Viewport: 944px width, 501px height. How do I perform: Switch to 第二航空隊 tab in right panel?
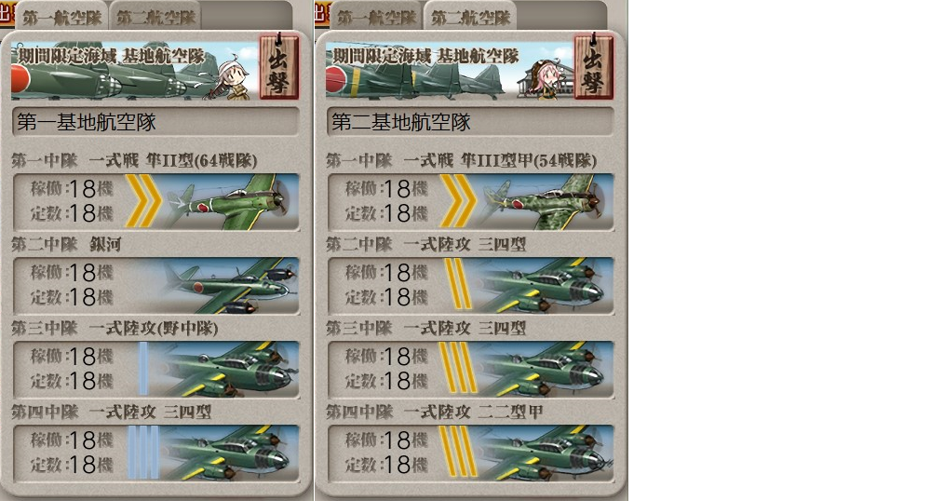pos(470,17)
